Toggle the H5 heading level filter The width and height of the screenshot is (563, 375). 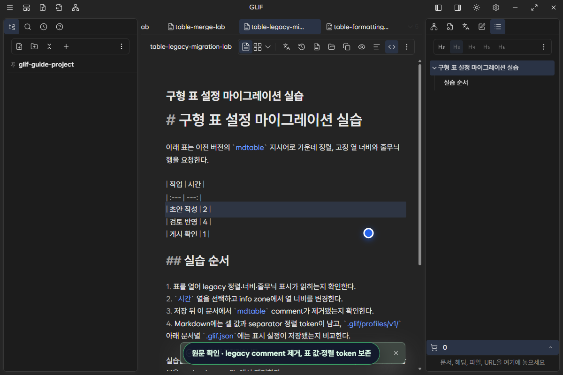(x=487, y=47)
